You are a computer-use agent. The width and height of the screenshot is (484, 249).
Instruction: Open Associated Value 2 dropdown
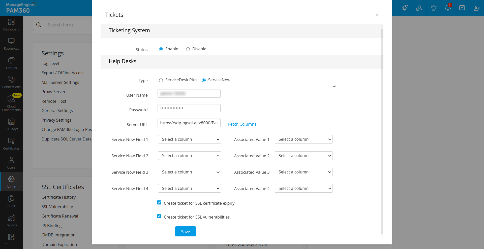[304, 156]
